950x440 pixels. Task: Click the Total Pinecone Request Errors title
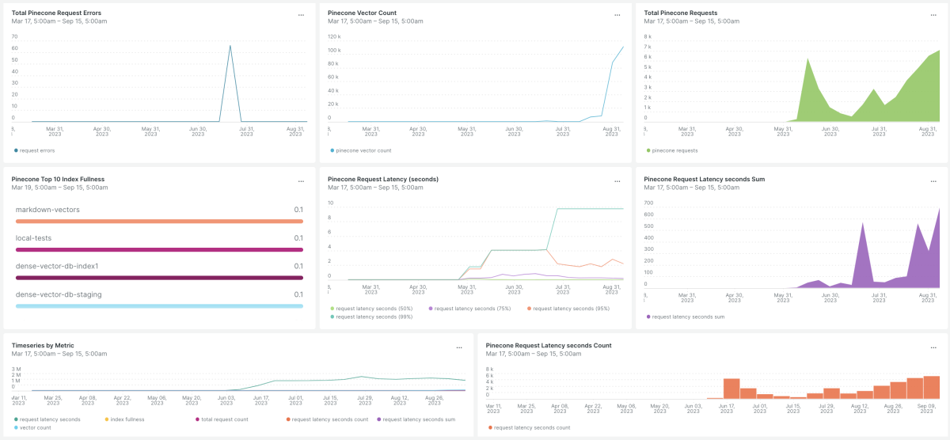tap(56, 13)
